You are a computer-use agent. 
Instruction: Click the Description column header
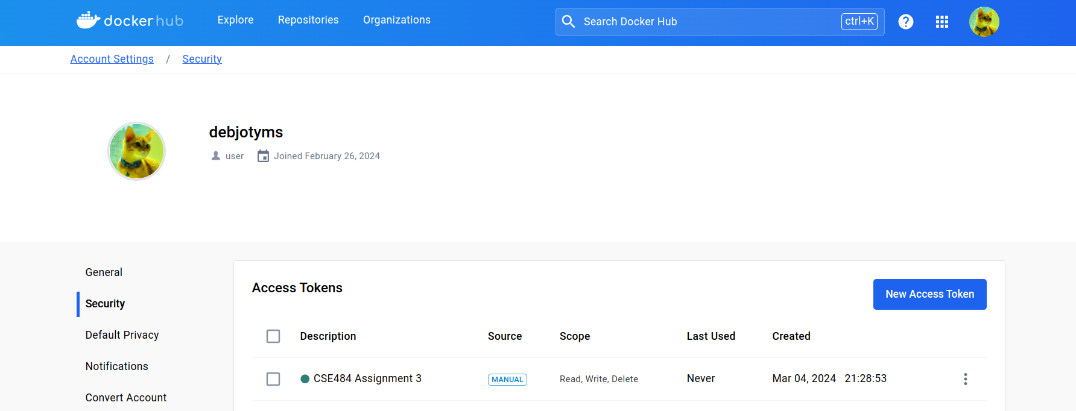coord(328,336)
